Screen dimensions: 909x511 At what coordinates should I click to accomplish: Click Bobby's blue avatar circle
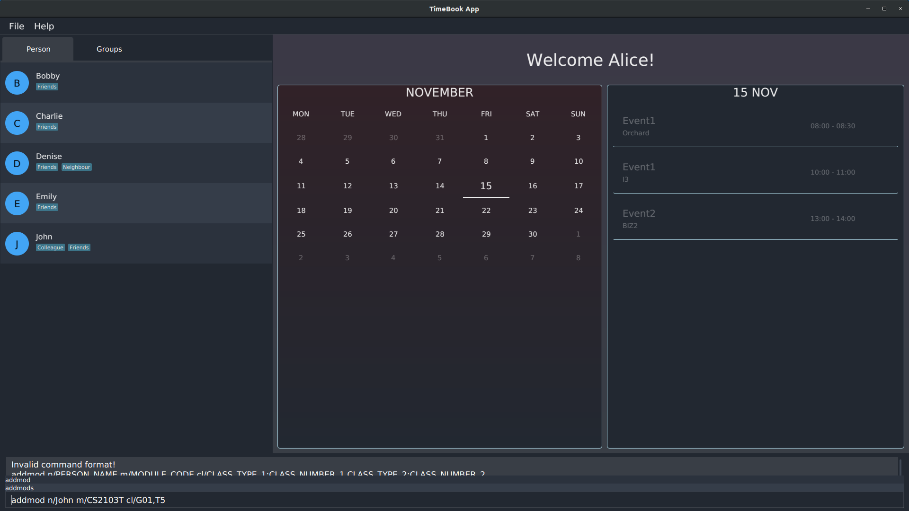pos(17,83)
